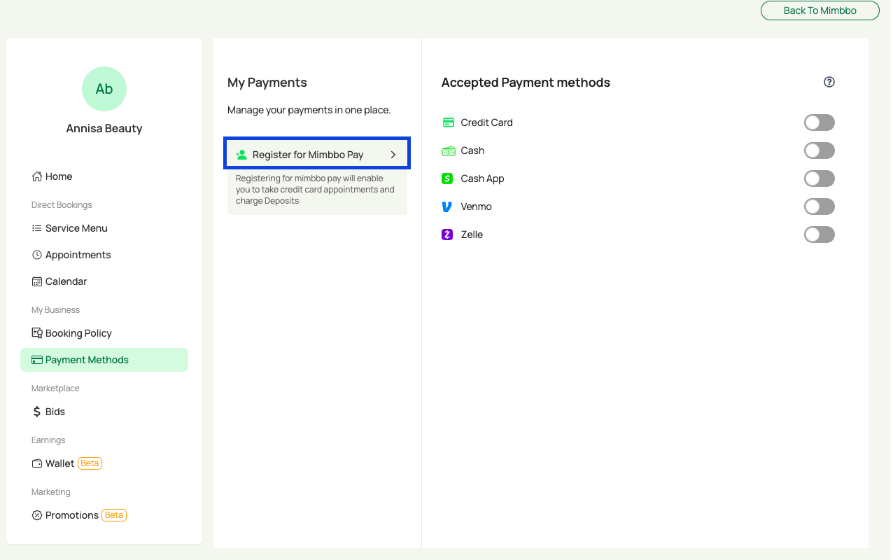
Task: Click the Beta badge next to Wallet
Action: click(x=90, y=463)
